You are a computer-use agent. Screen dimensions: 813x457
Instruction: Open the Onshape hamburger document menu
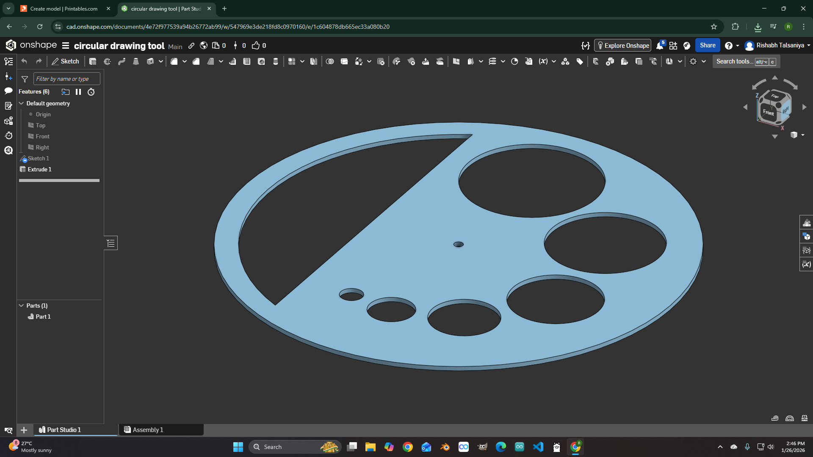click(66, 46)
